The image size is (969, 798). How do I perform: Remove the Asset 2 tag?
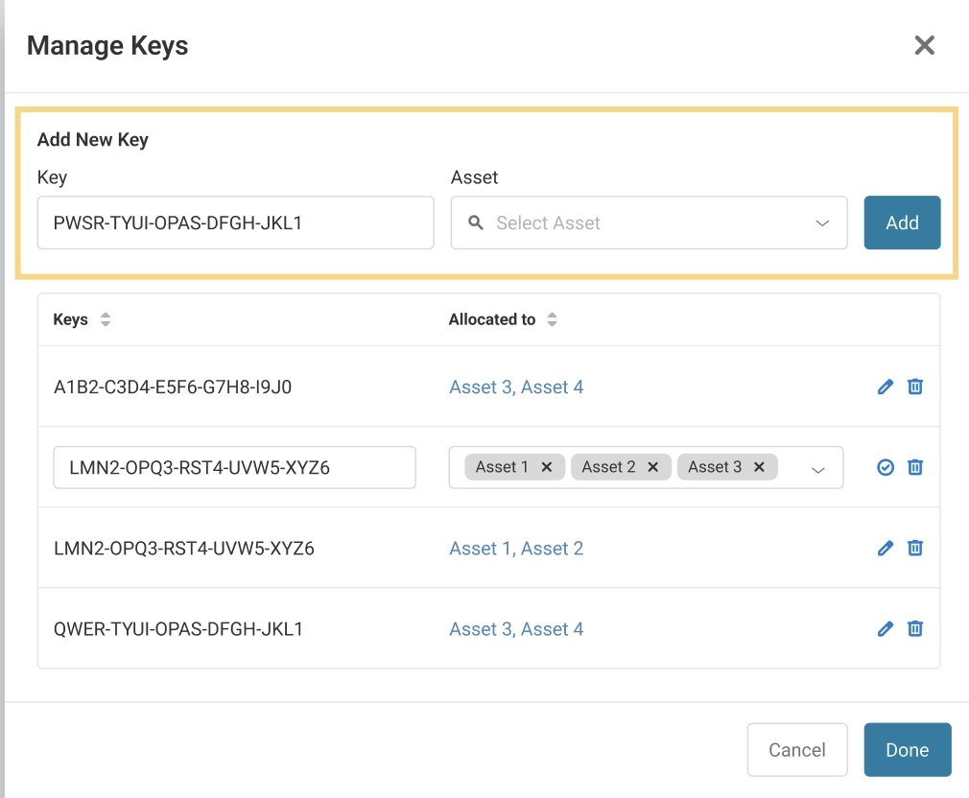pos(652,467)
